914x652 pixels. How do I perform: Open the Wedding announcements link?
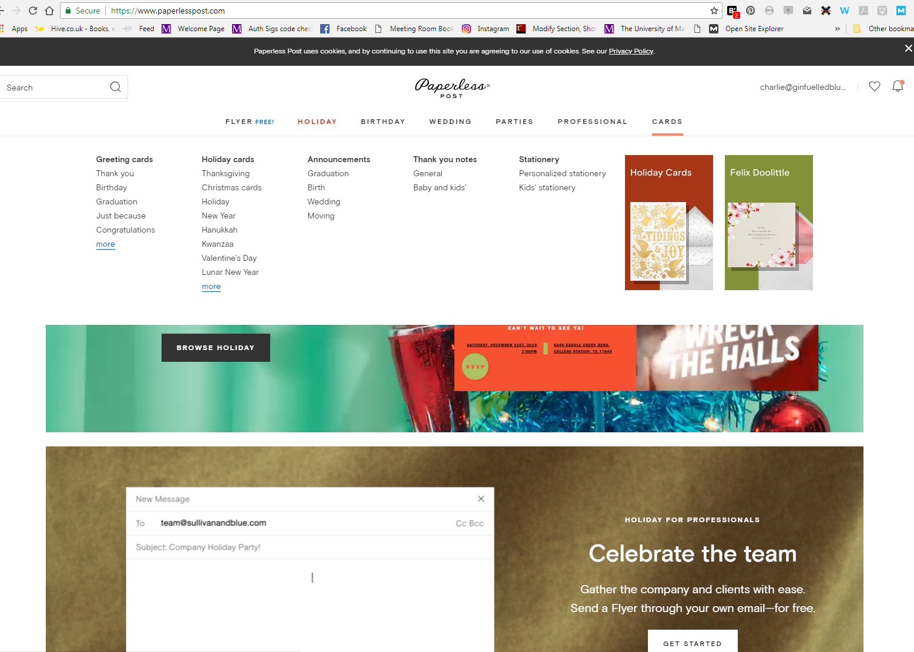pyautogui.click(x=324, y=201)
